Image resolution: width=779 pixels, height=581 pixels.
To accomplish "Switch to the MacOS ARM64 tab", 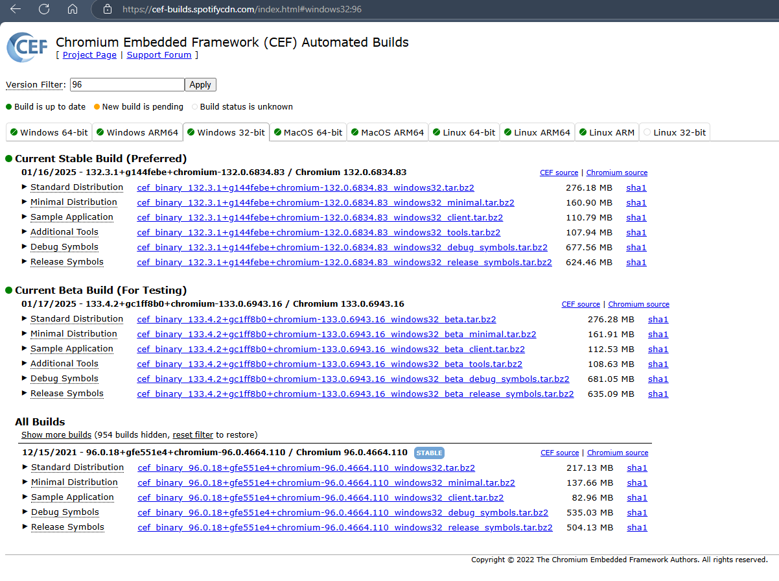I will (x=388, y=132).
